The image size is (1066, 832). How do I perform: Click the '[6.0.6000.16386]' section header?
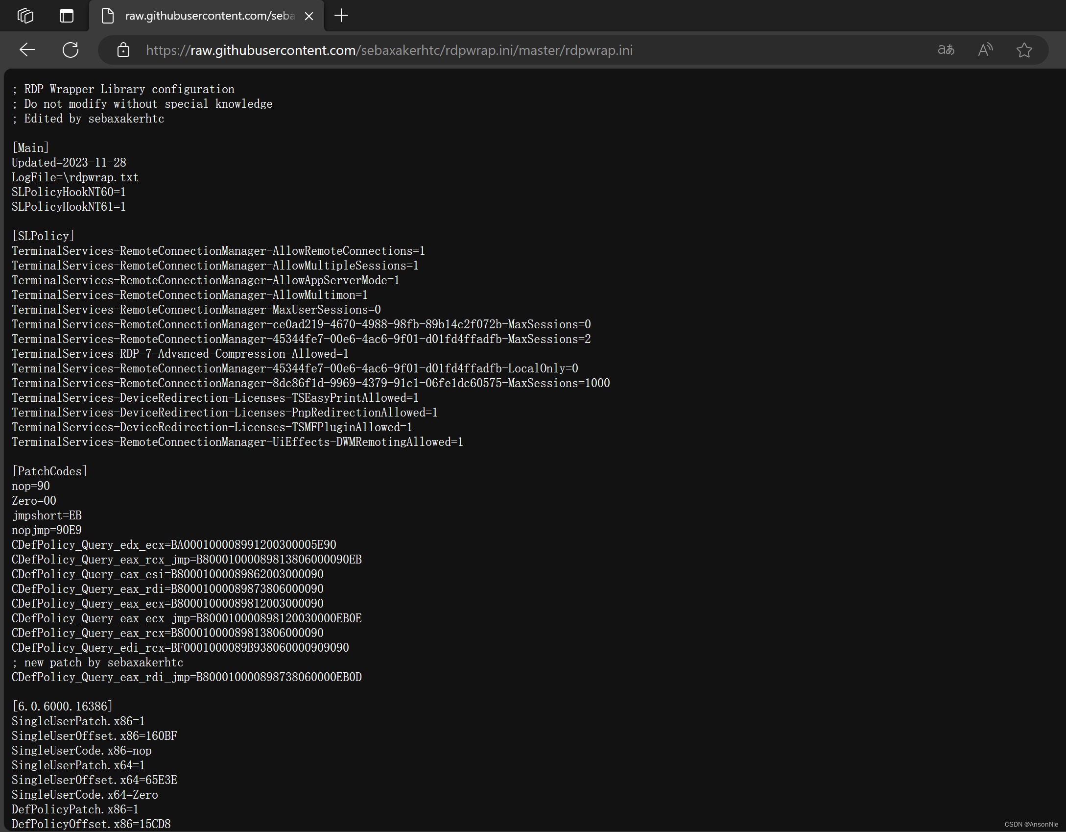(63, 707)
